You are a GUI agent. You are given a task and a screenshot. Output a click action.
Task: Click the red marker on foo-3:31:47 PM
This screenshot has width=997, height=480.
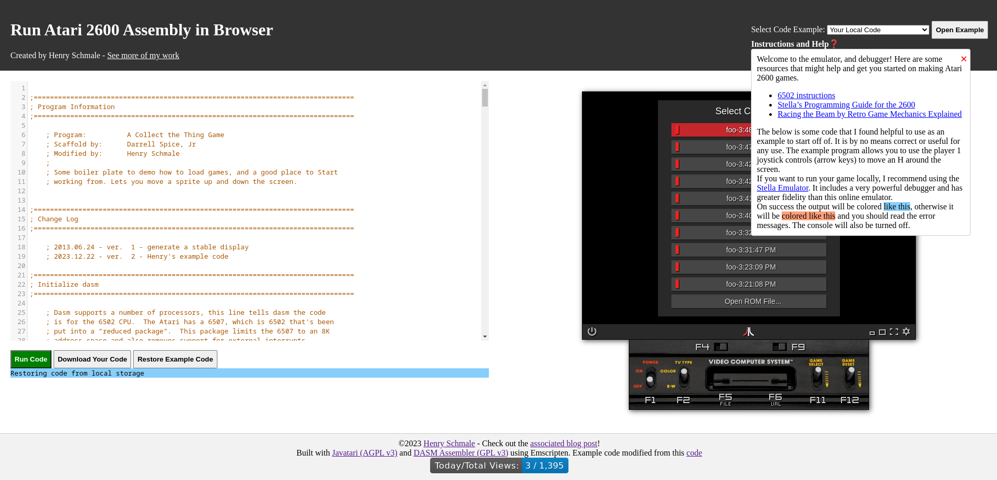point(677,250)
